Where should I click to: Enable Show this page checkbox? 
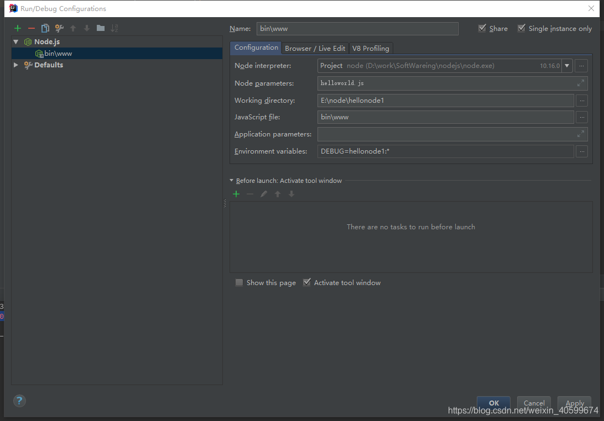click(x=239, y=282)
